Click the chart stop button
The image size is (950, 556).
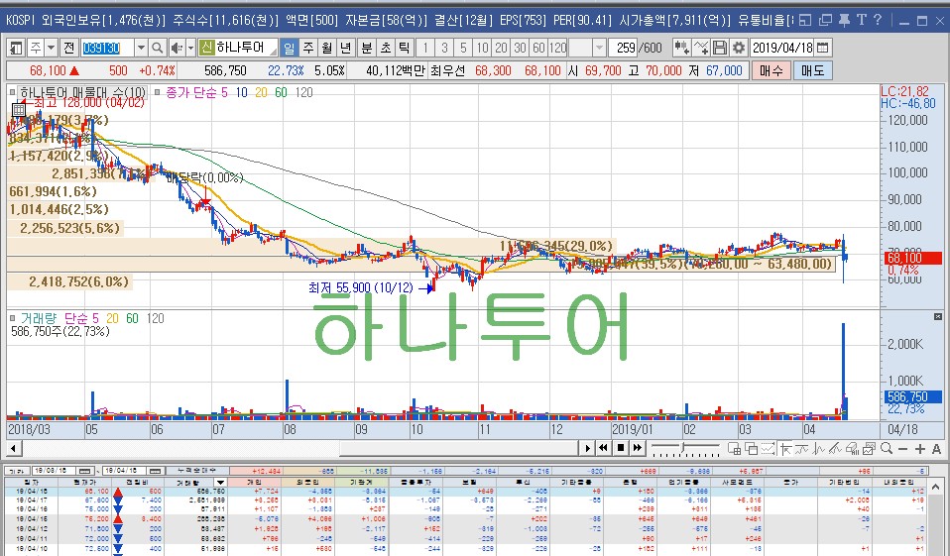[621, 448]
